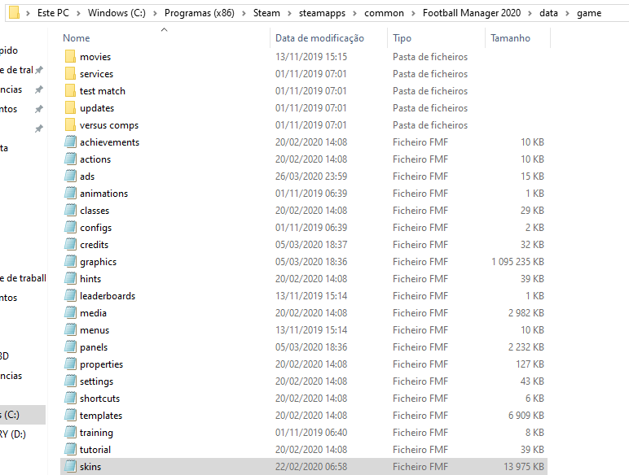This screenshot has width=629, height=475.
Task: Select the graphics file size 1 095 235 KB
Action: 517,262
